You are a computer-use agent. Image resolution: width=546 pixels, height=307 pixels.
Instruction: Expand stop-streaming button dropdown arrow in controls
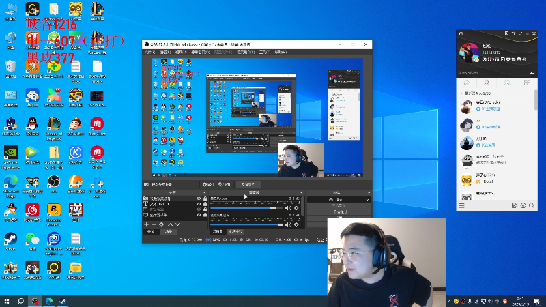point(367,200)
